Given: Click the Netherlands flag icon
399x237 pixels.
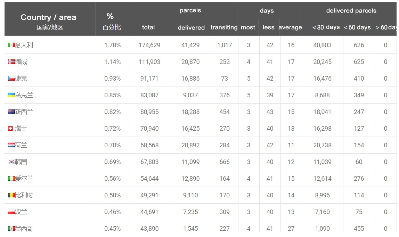Looking at the screenshot, I should click(x=11, y=145).
